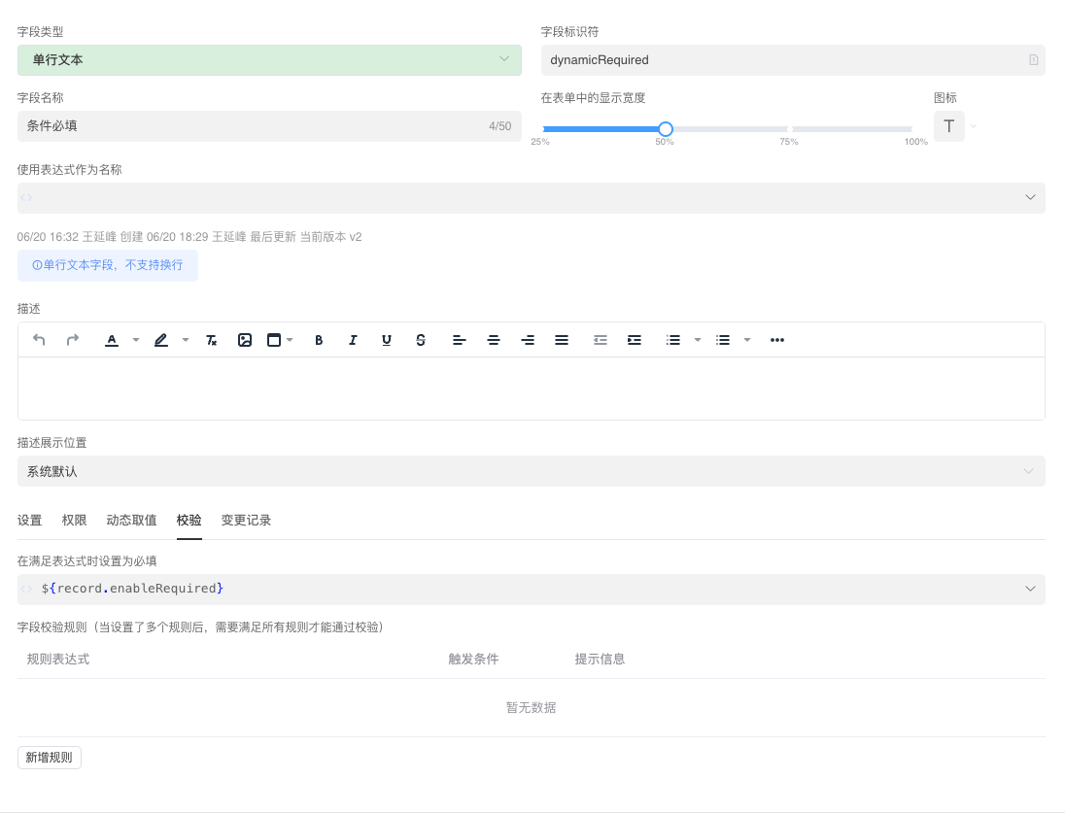1065x813 pixels.
Task: Apply strikethrough formatting
Action: [x=421, y=340]
